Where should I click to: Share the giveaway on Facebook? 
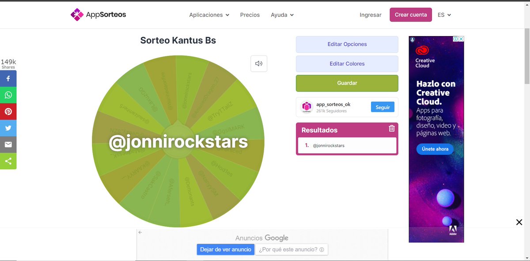pos(8,78)
